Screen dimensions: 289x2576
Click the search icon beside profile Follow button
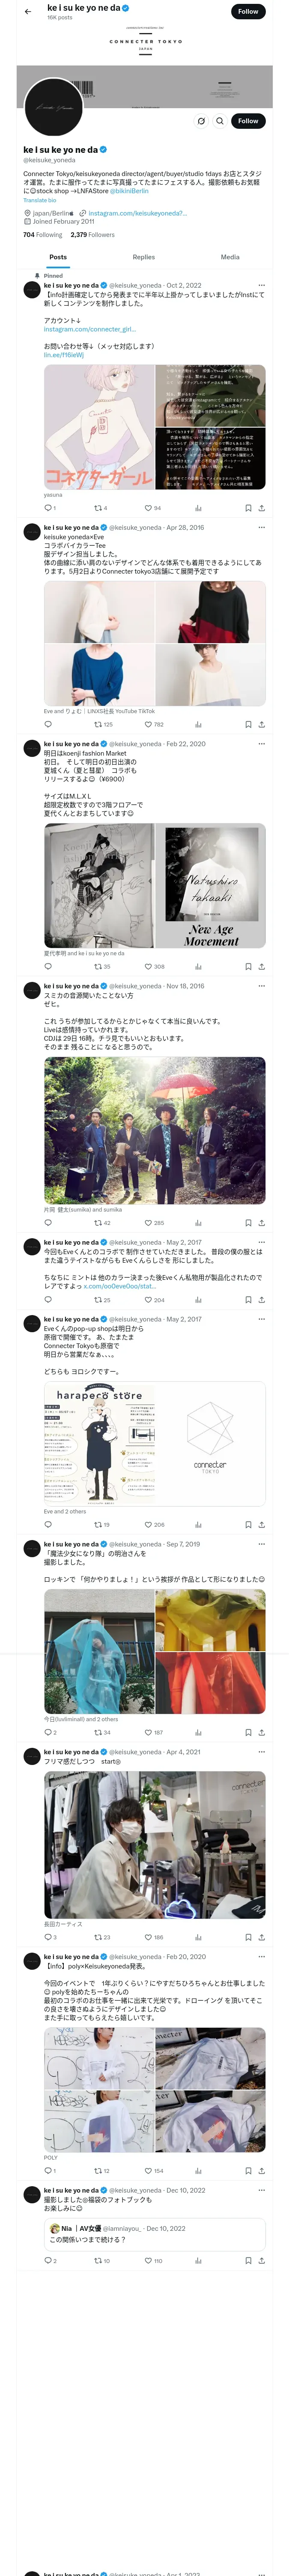pos(219,121)
